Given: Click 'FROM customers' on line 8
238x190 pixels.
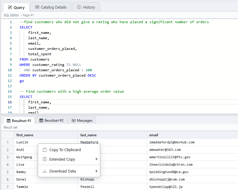Looking at the screenshot, I should (x=35, y=59).
